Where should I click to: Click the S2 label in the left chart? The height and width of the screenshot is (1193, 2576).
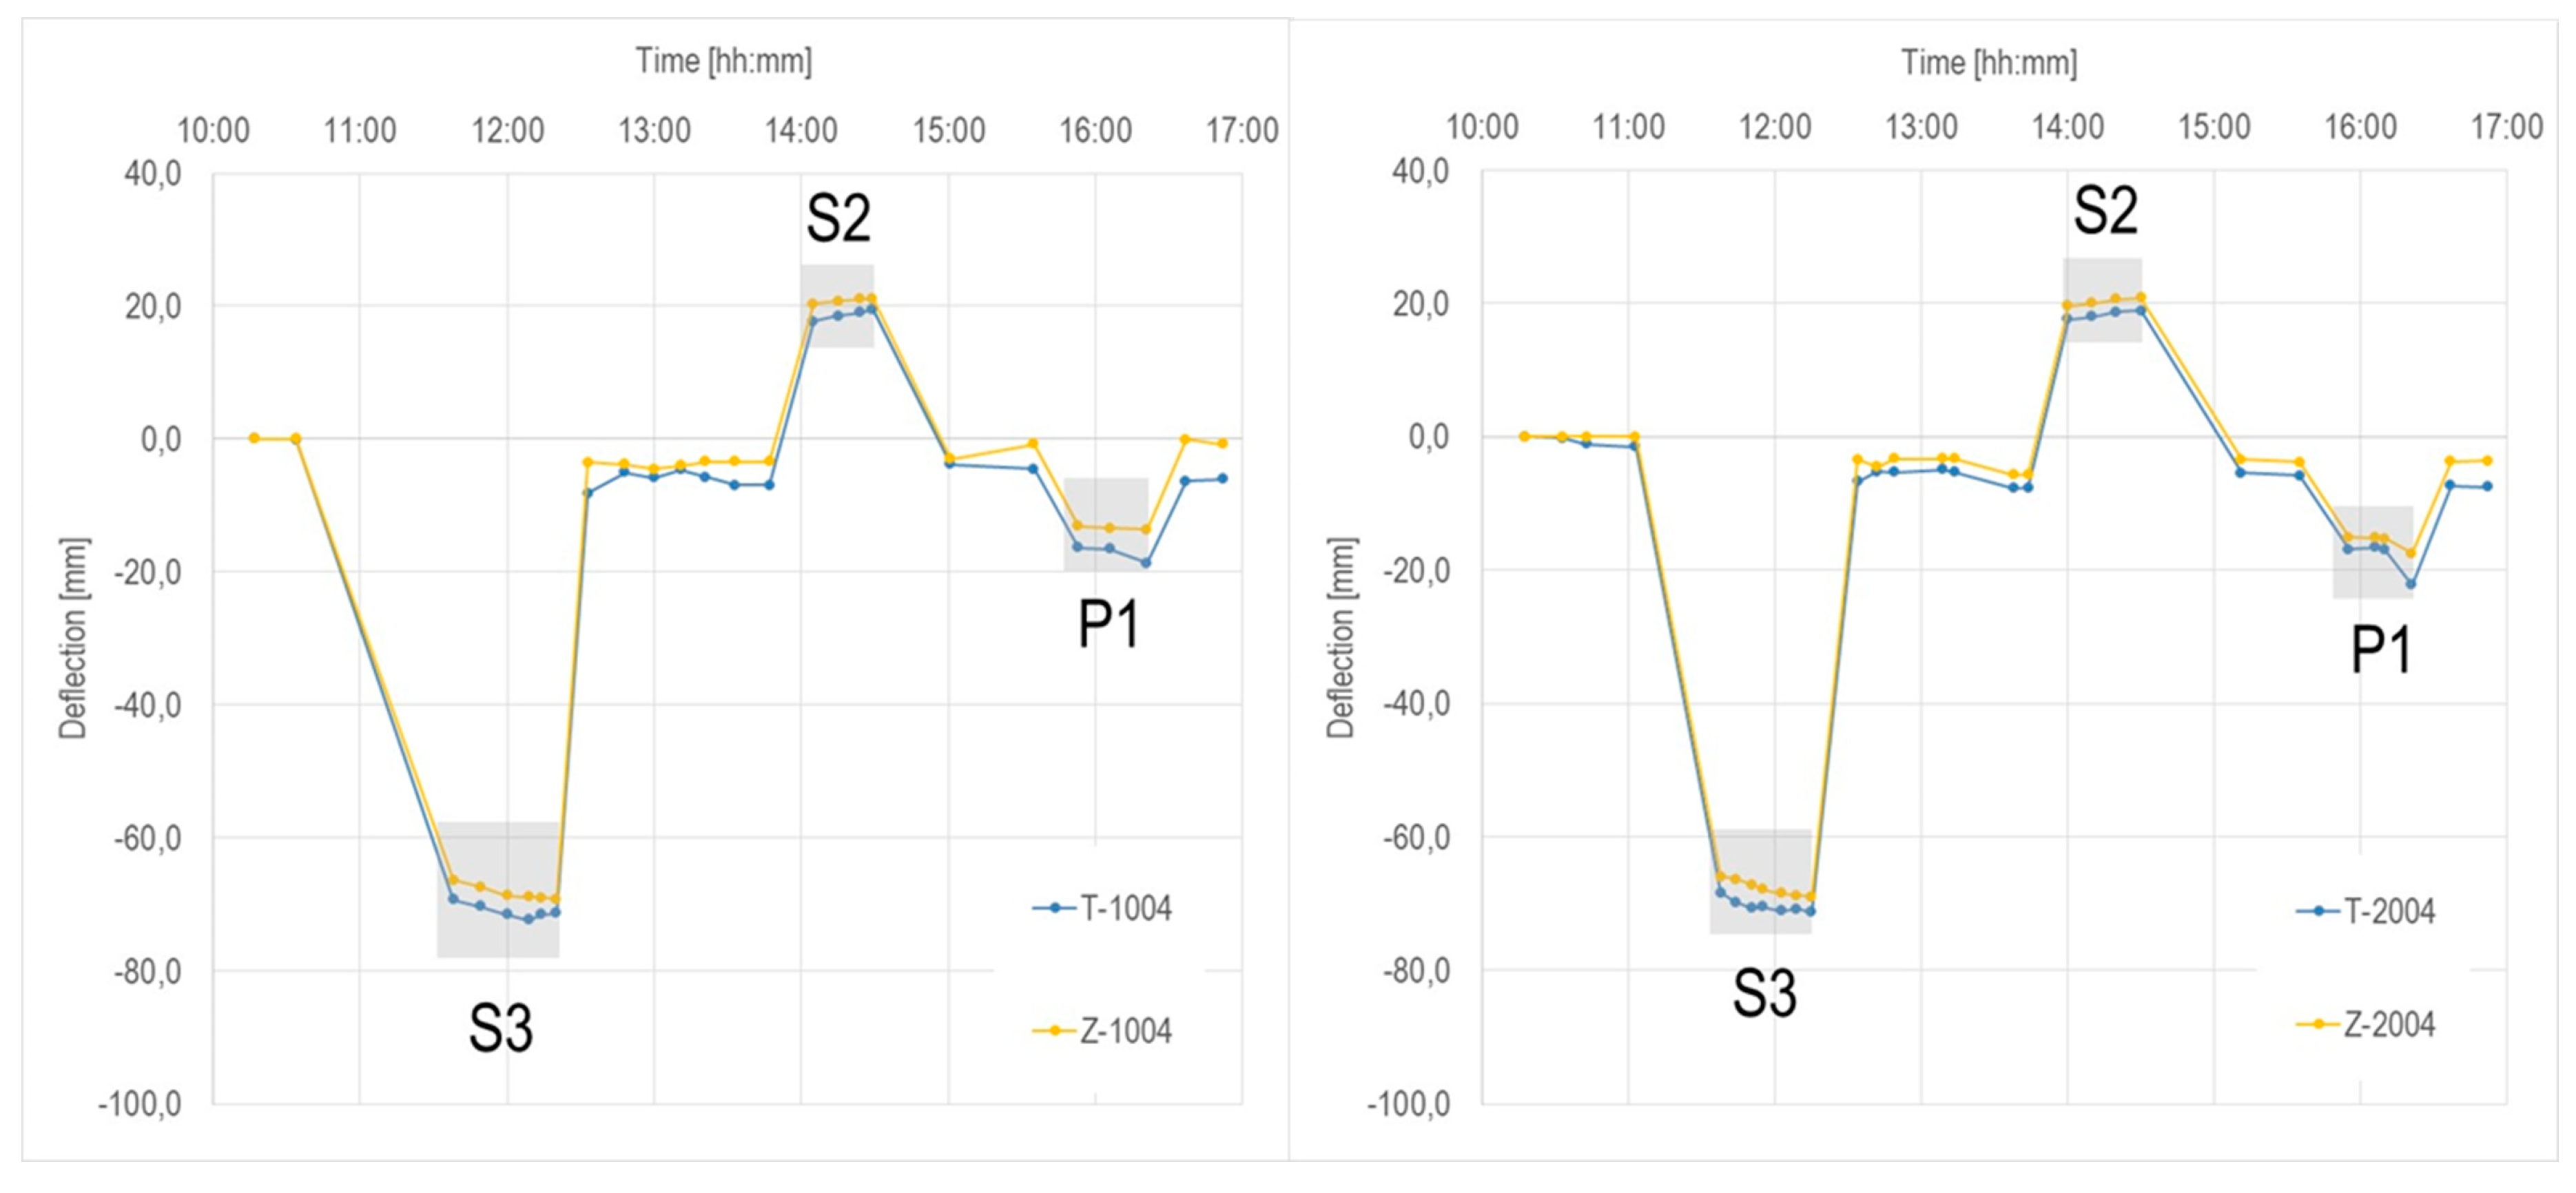pos(838,218)
